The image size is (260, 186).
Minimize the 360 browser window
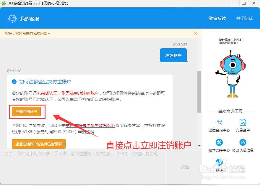(235, 3)
